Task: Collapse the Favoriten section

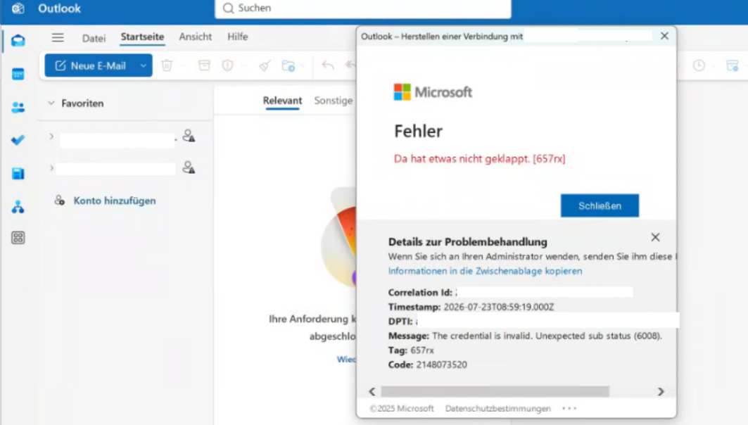Action: (51, 103)
